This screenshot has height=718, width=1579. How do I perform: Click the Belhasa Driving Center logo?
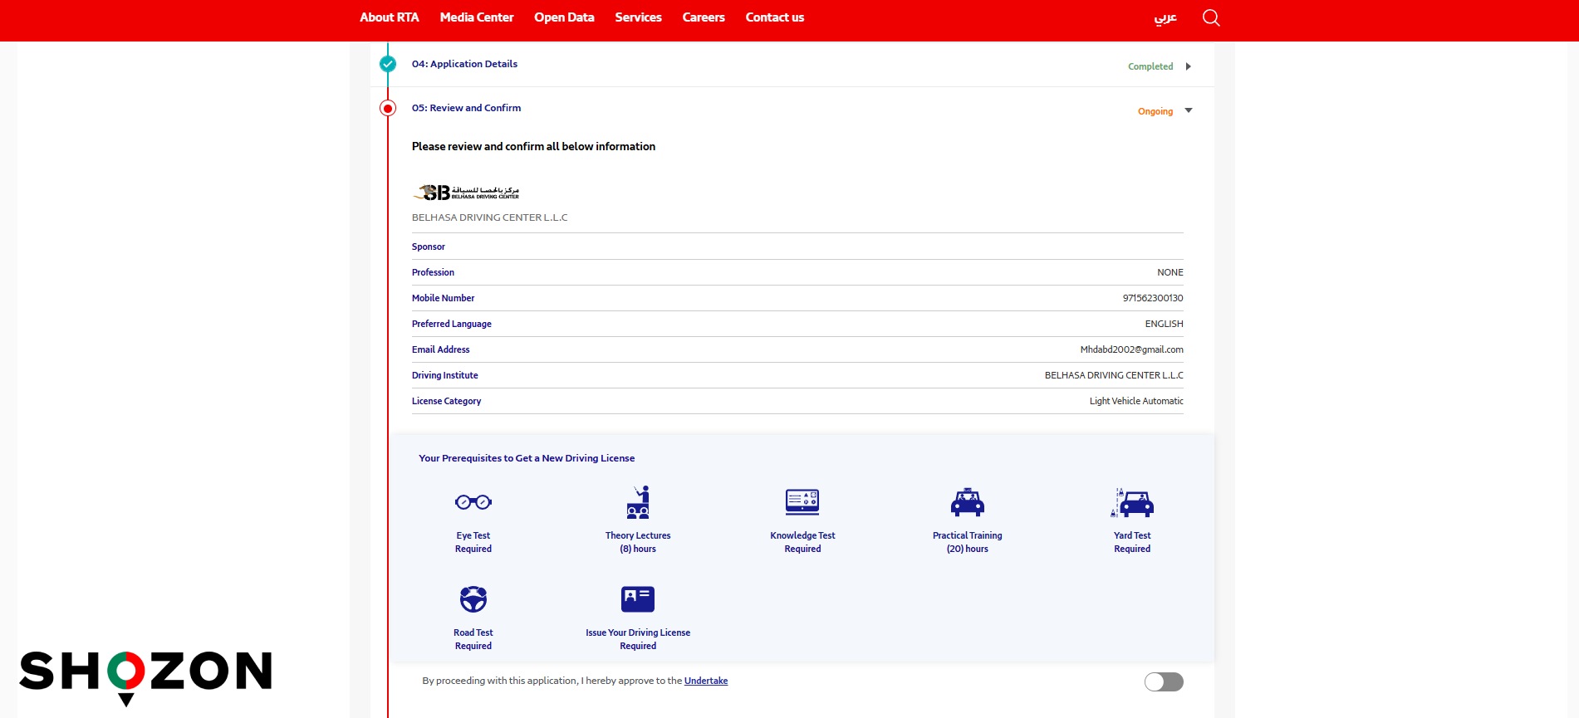coord(466,193)
